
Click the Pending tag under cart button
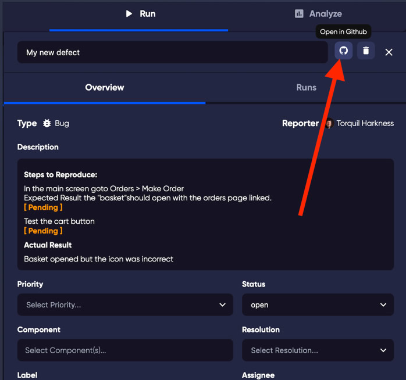(x=43, y=231)
